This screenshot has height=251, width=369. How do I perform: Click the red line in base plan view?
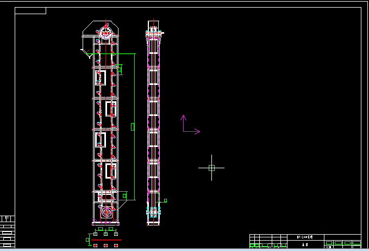coord(105,240)
